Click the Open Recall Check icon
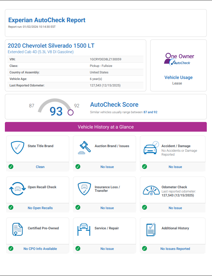The height and width of the screenshot is (276, 212). point(17,189)
